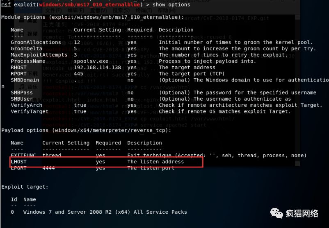The height and width of the screenshot is (228, 329).
Task: Click Payload options 'Description' column header
Action: coord(144,143)
